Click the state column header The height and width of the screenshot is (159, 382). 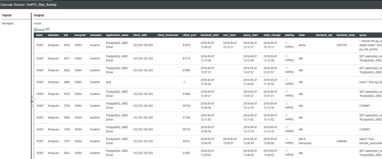pos(302,35)
